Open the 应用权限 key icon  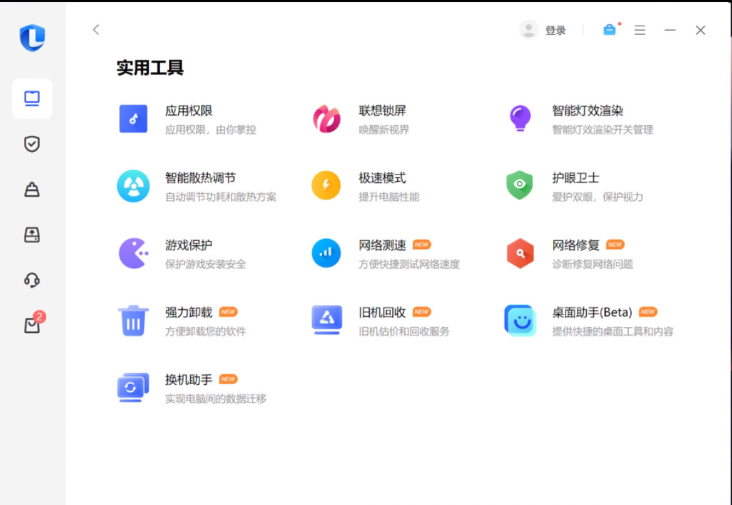[x=133, y=119]
